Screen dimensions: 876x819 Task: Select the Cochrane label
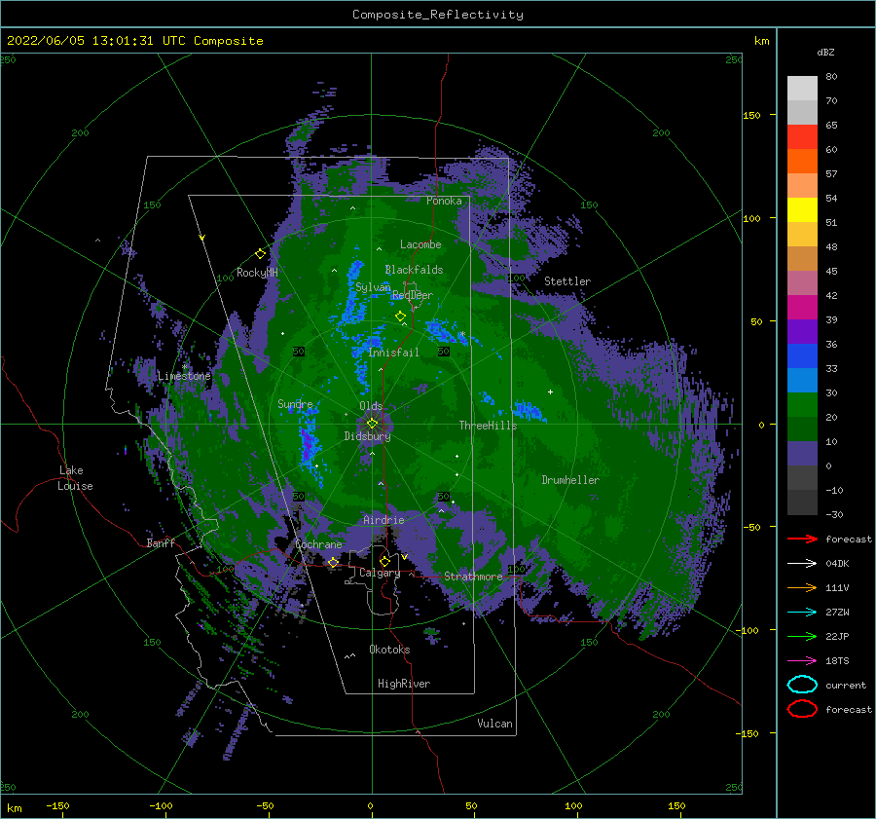click(318, 544)
